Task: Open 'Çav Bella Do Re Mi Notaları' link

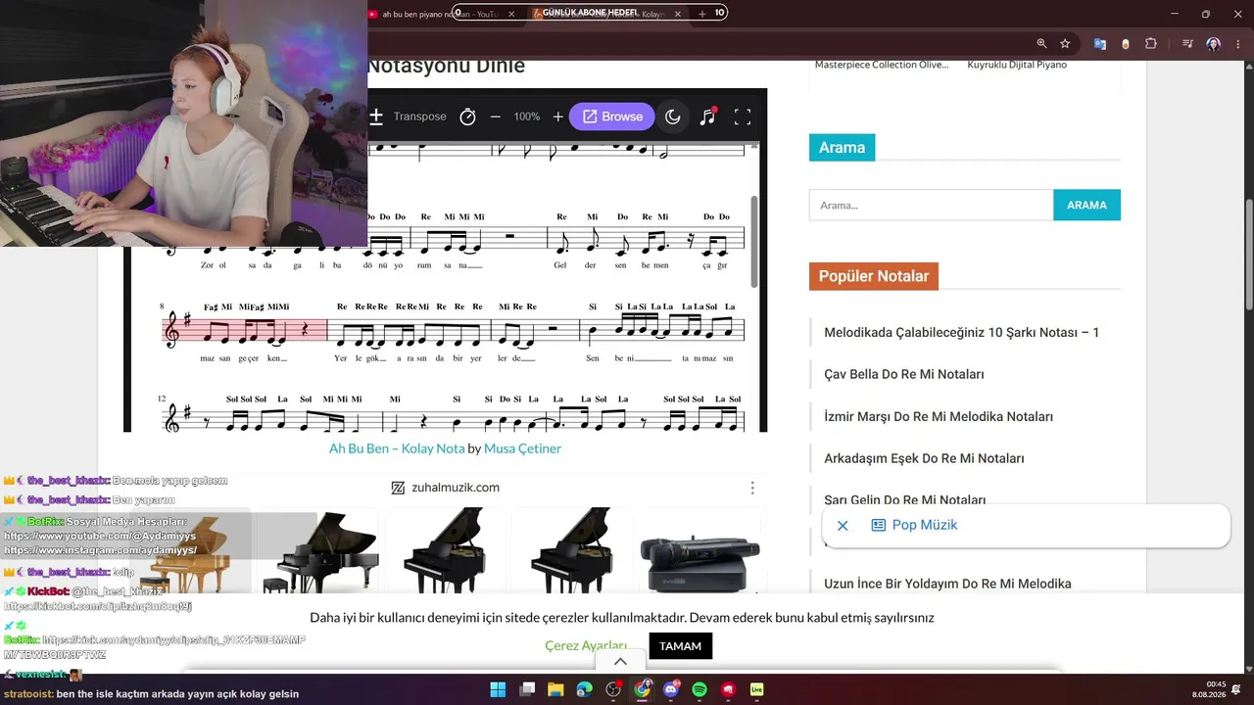Action: (903, 374)
